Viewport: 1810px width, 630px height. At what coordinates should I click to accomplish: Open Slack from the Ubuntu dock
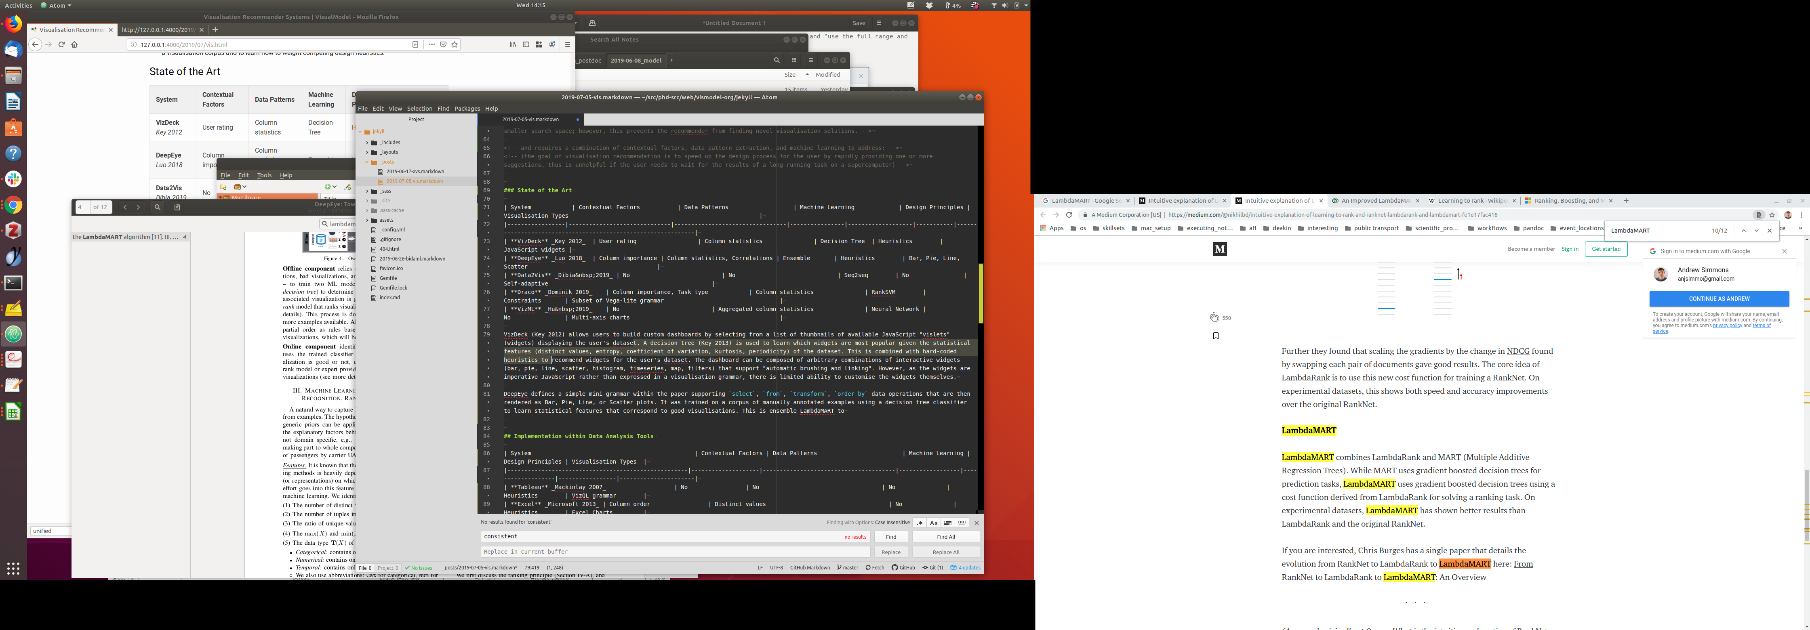(13, 179)
